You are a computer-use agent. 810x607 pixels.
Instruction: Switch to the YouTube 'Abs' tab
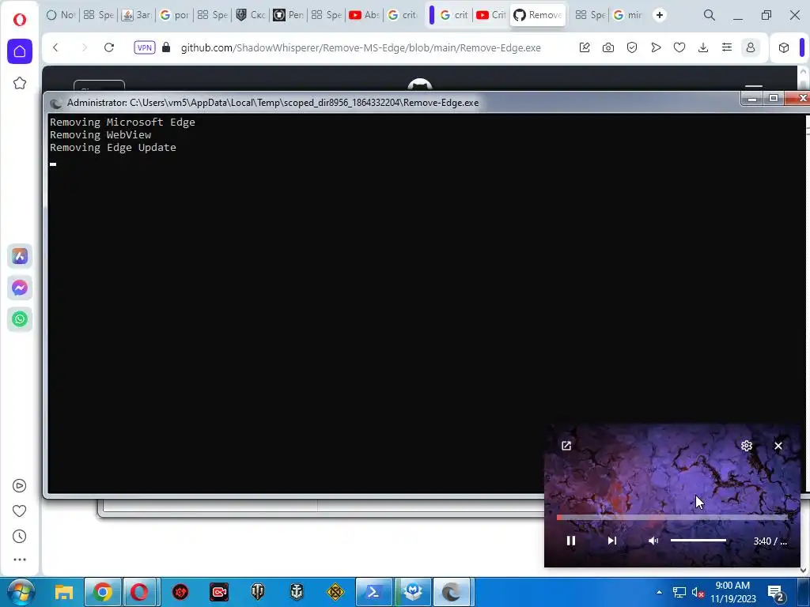pyautogui.click(x=364, y=15)
